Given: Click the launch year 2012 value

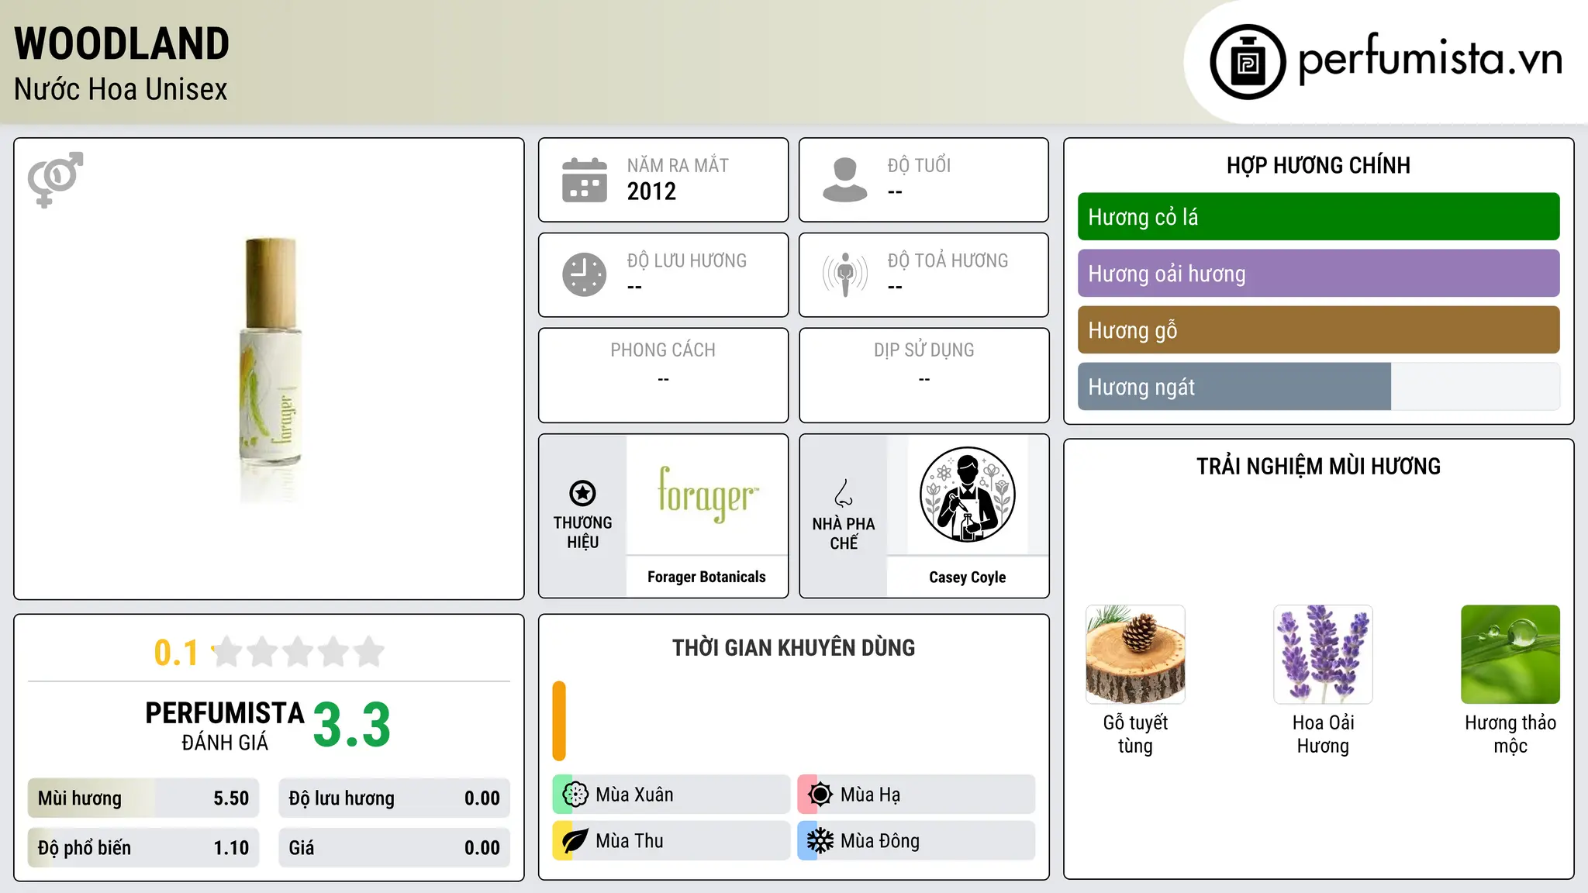Looking at the screenshot, I should point(651,191).
